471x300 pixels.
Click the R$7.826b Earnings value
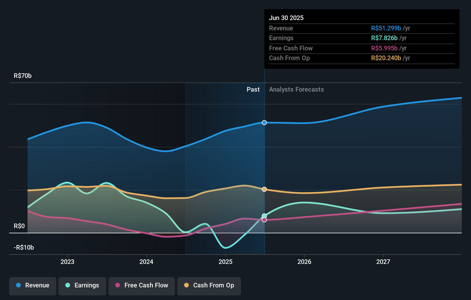384,38
